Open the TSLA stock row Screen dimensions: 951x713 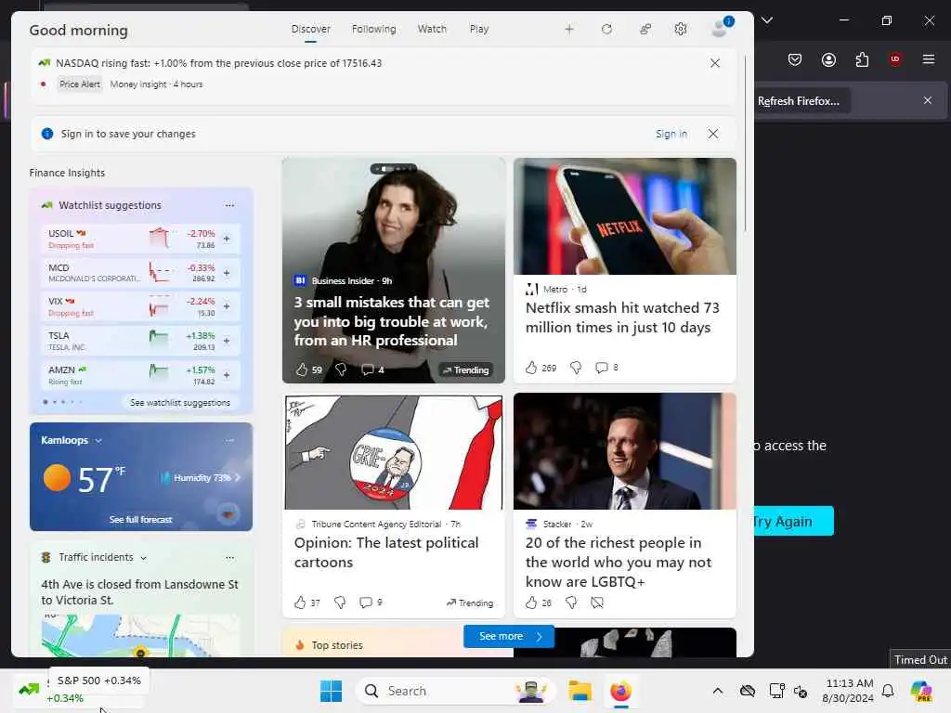coord(141,341)
